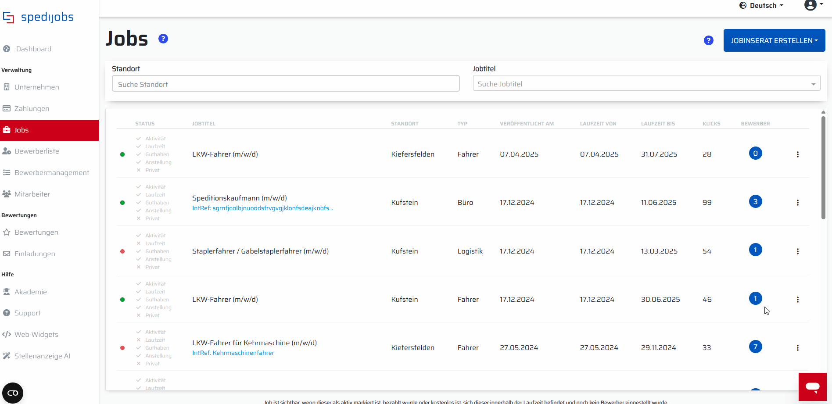Viewport: 832px width, 404px height.
Task: Open the red chat widget button
Action: (813, 387)
